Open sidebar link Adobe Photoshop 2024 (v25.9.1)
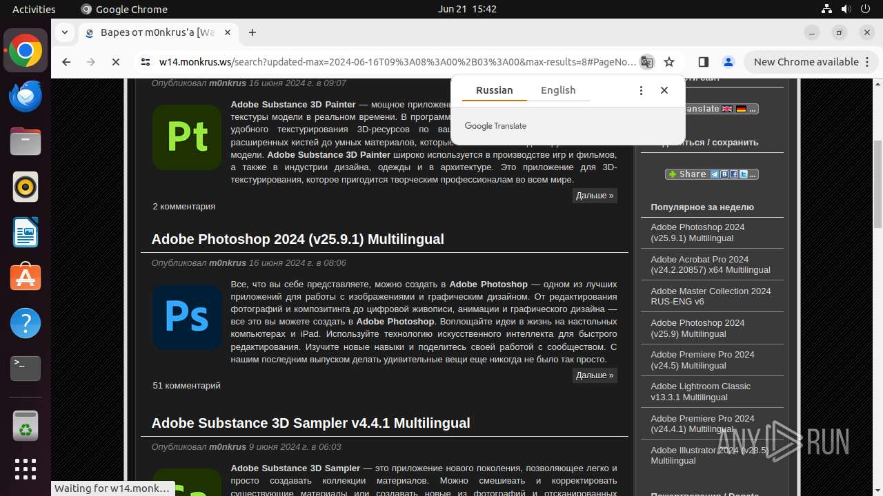Viewport: 883px width, 496px height. tap(697, 233)
